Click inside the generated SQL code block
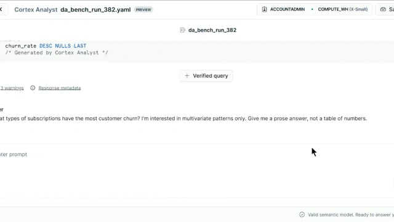This screenshot has height=222, width=394. point(197,49)
